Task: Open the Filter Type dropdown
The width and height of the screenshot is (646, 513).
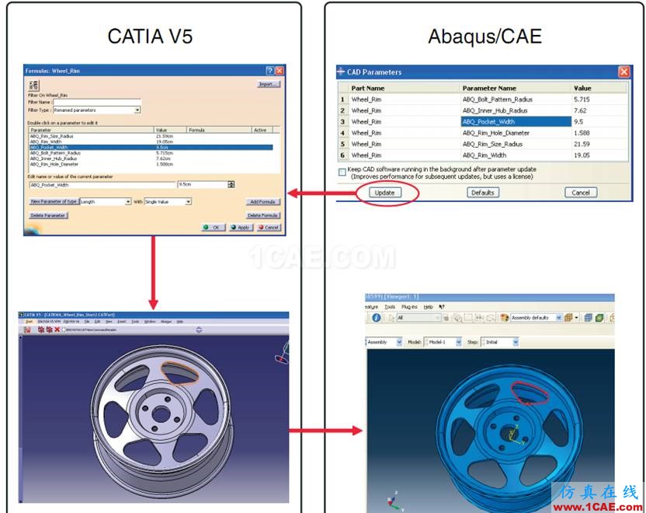Action: [x=137, y=110]
